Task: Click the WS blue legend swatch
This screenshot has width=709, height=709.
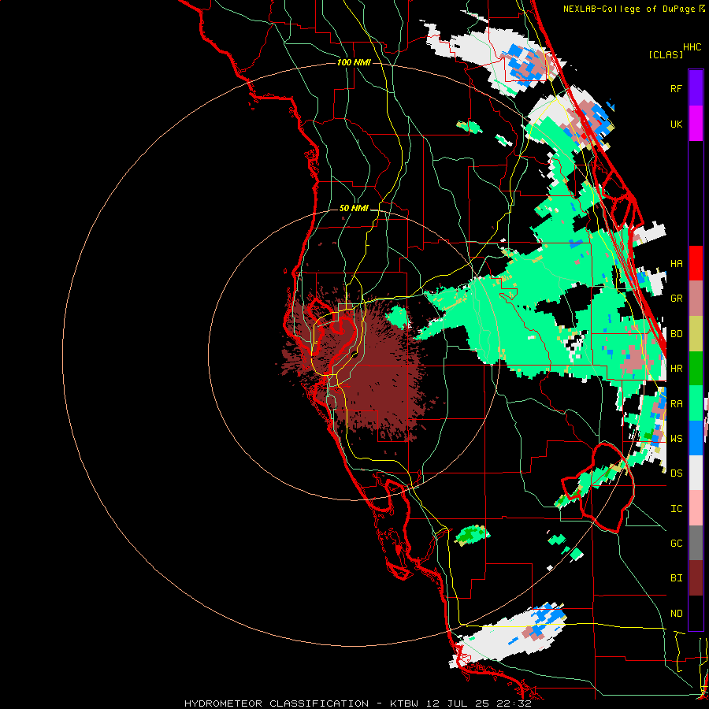Action: click(696, 438)
